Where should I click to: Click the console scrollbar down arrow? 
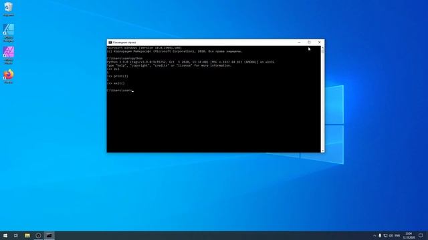click(322, 151)
